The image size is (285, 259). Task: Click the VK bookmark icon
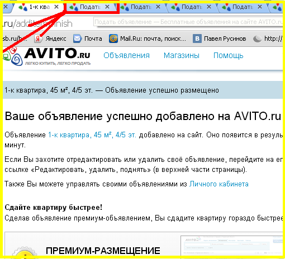tap(197, 39)
